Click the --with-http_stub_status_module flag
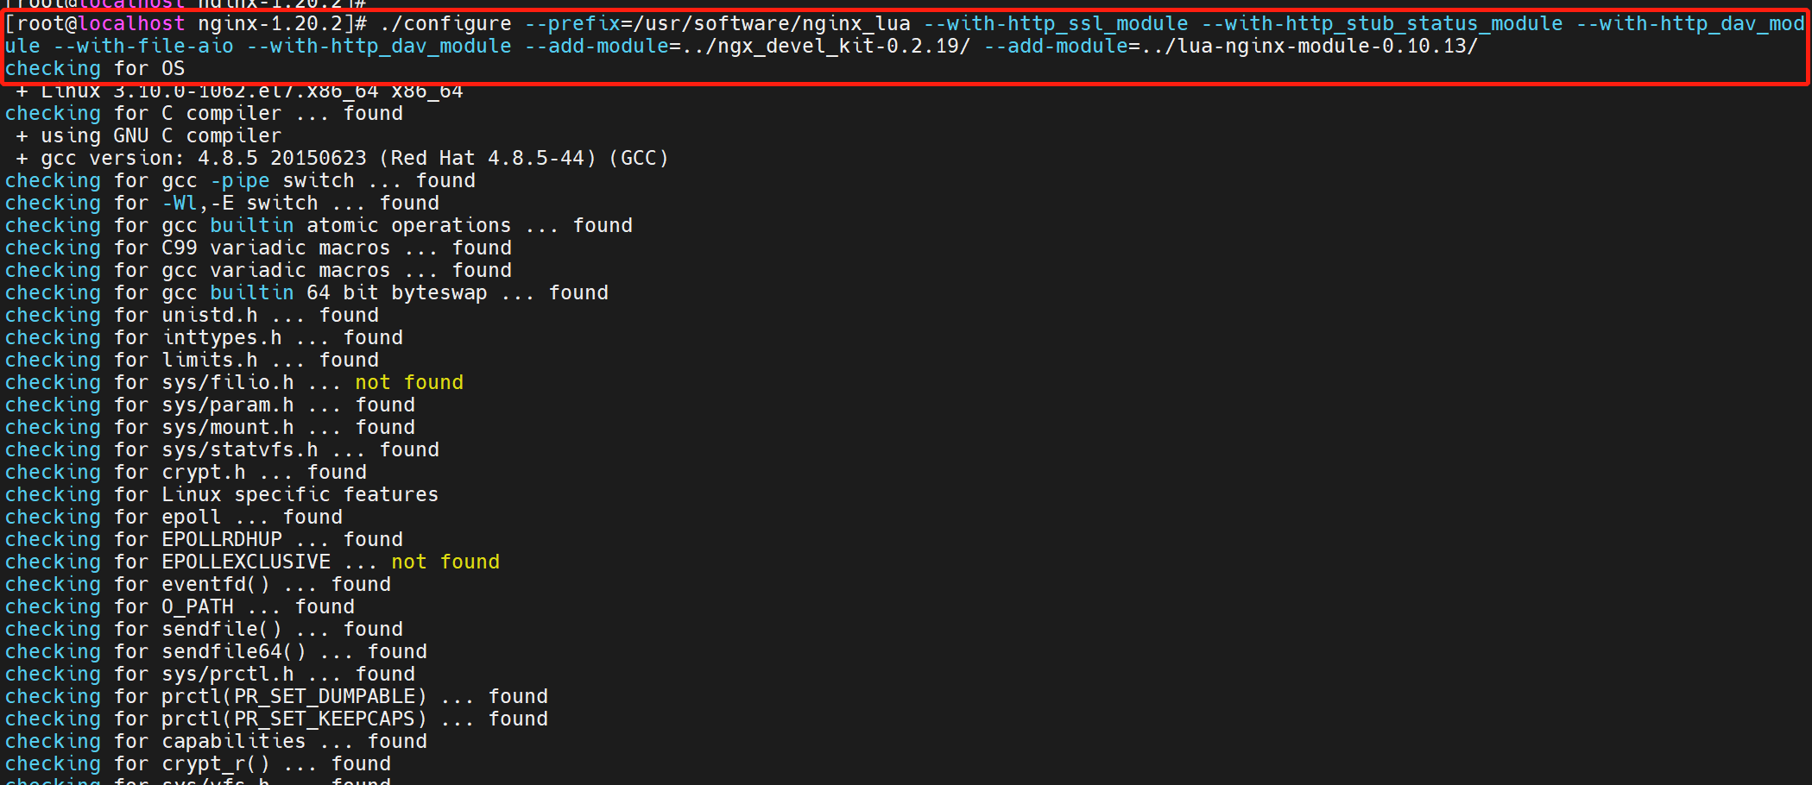Screen dimensions: 1812x785 pos(1382,24)
